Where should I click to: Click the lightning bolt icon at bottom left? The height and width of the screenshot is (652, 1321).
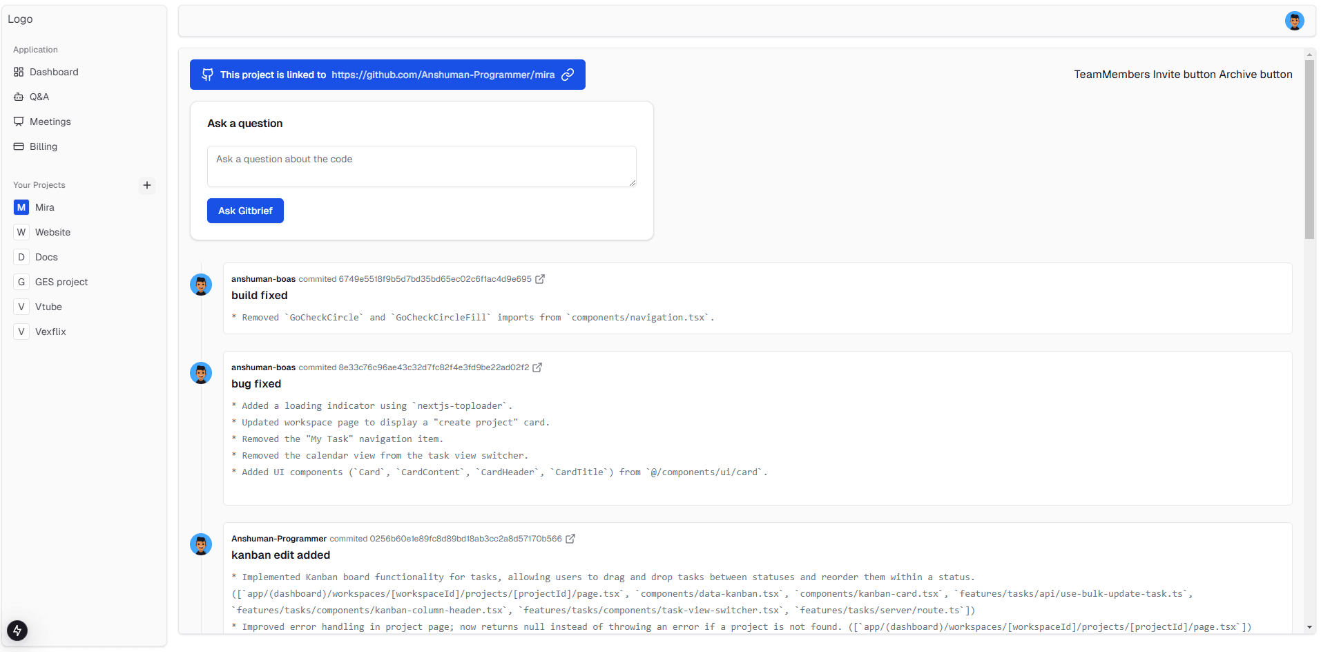[17, 630]
